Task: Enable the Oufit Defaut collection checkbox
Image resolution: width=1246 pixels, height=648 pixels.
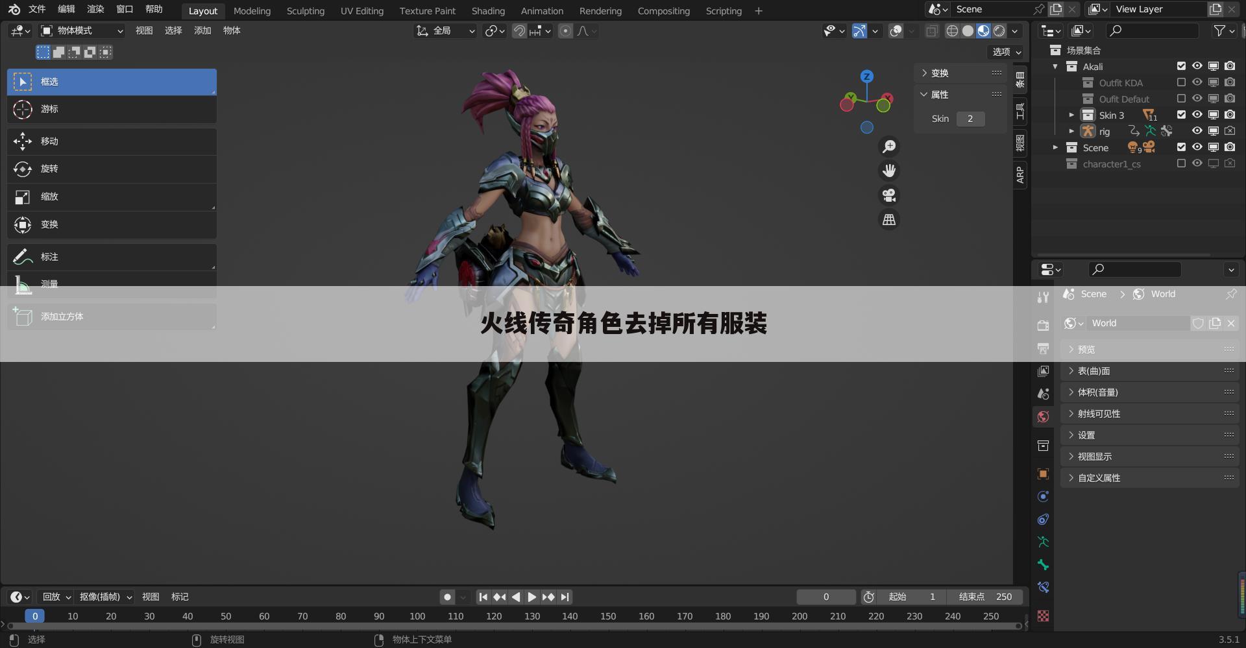Action: [1181, 99]
